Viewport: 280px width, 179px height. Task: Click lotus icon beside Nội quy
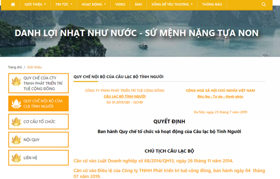pyautogui.click(x=16, y=140)
